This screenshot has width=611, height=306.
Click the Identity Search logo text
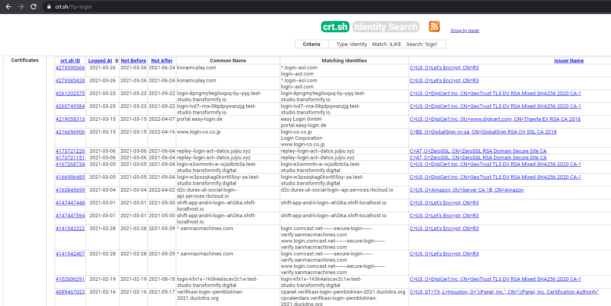(386, 27)
